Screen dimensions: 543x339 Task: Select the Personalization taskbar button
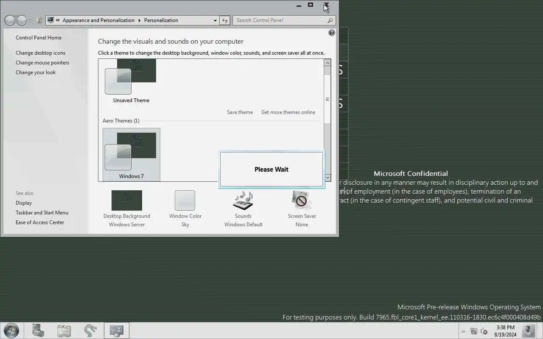116,331
